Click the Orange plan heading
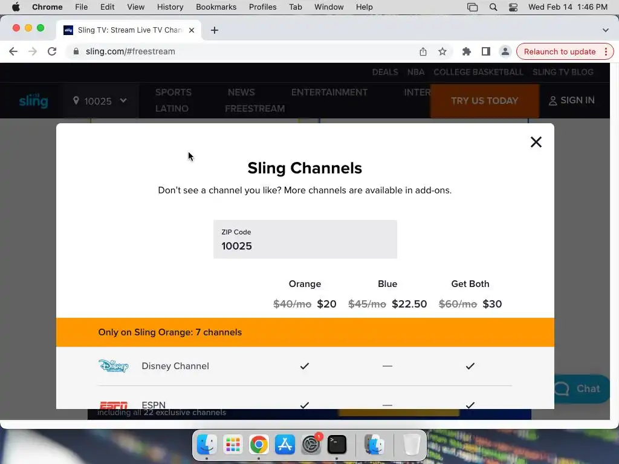The height and width of the screenshot is (464, 619). click(305, 284)
